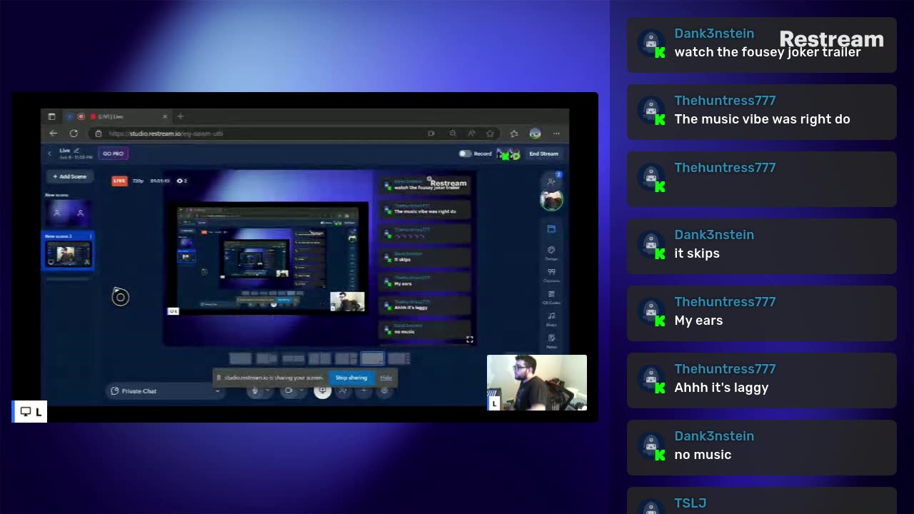This screenshot has width=914, height=514.
Task: Go back using the browser back arrow
Action: [x=53, y=133]
